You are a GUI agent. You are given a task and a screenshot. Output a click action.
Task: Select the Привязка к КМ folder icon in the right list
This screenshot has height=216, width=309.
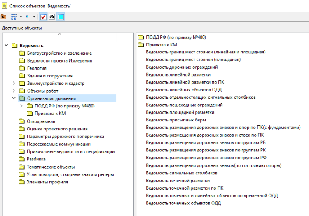pyautogui.click(x=140, y=45)
